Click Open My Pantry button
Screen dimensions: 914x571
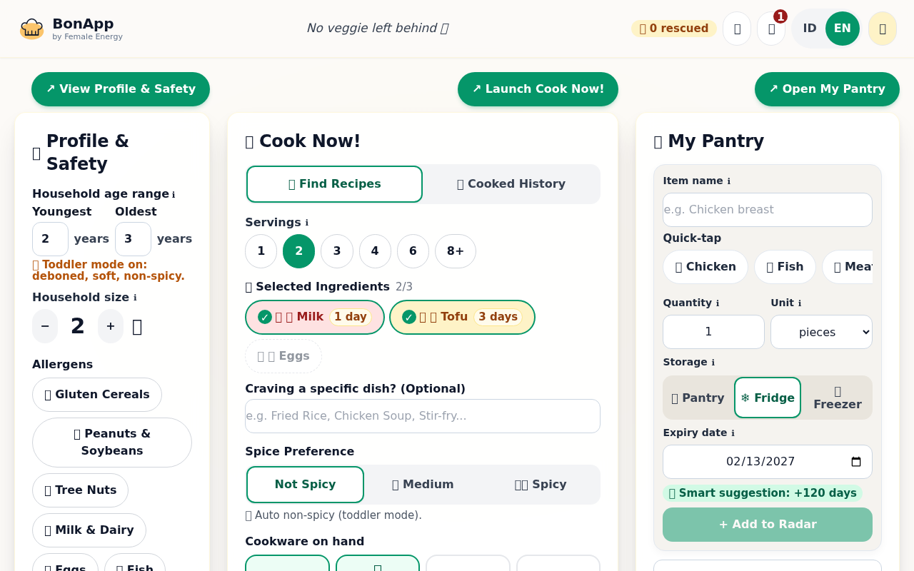[827, 89]
